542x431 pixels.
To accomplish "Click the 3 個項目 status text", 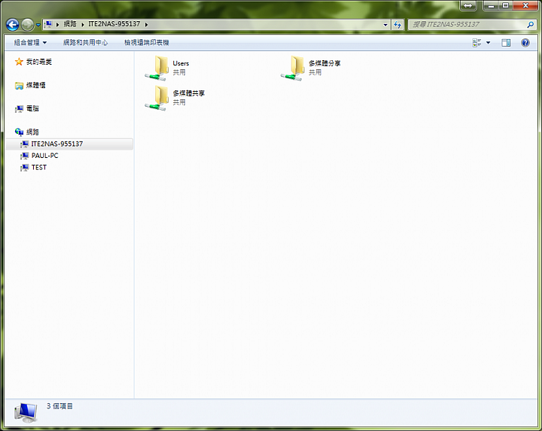I will pyautogui.click(x=59, y=406).
